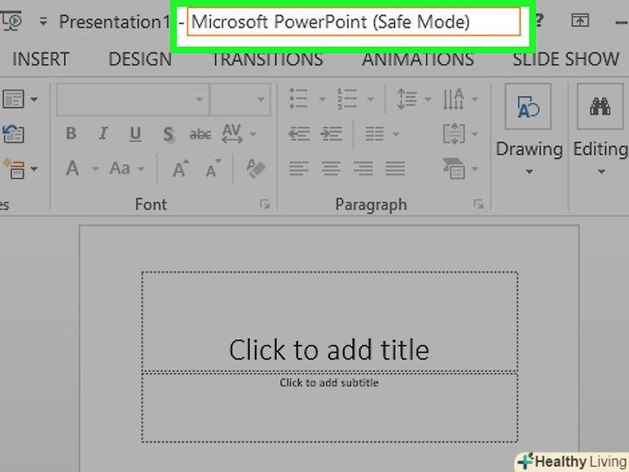Click Ribbon Display Options icon
Screen dimensions: 629x472
(x=580, y=20)
